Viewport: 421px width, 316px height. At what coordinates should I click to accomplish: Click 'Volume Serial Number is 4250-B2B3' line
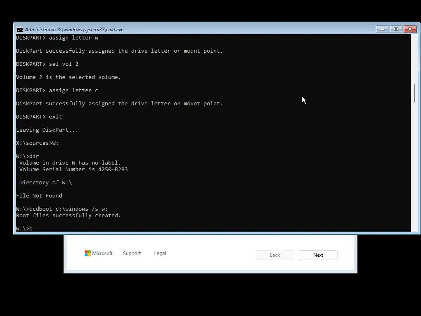point(73,169)
